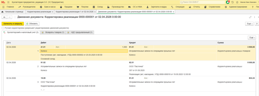Open the history clock icon
Viewport: 259px width, 96px height.
(x=233, y=2)
